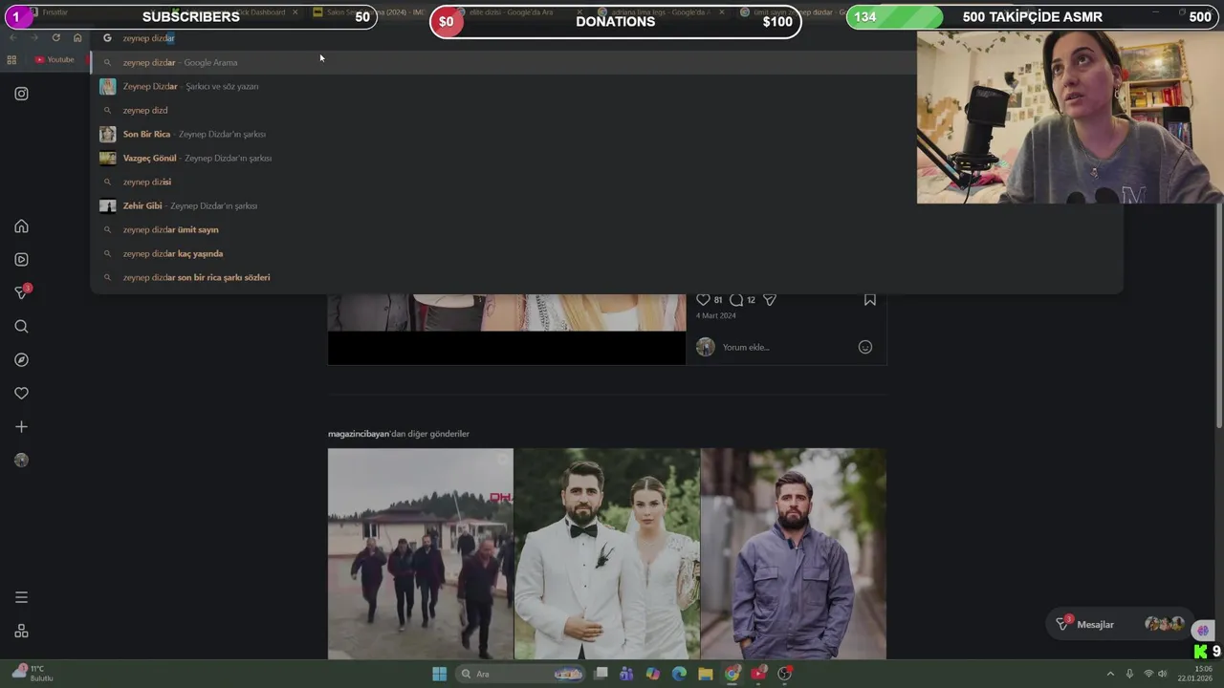The height and width of the screenshot is (688, 1224).
Task: Open Instagram home via the logo icon
Action: point(21,94)
